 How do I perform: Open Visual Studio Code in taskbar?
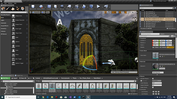[79, 97]
